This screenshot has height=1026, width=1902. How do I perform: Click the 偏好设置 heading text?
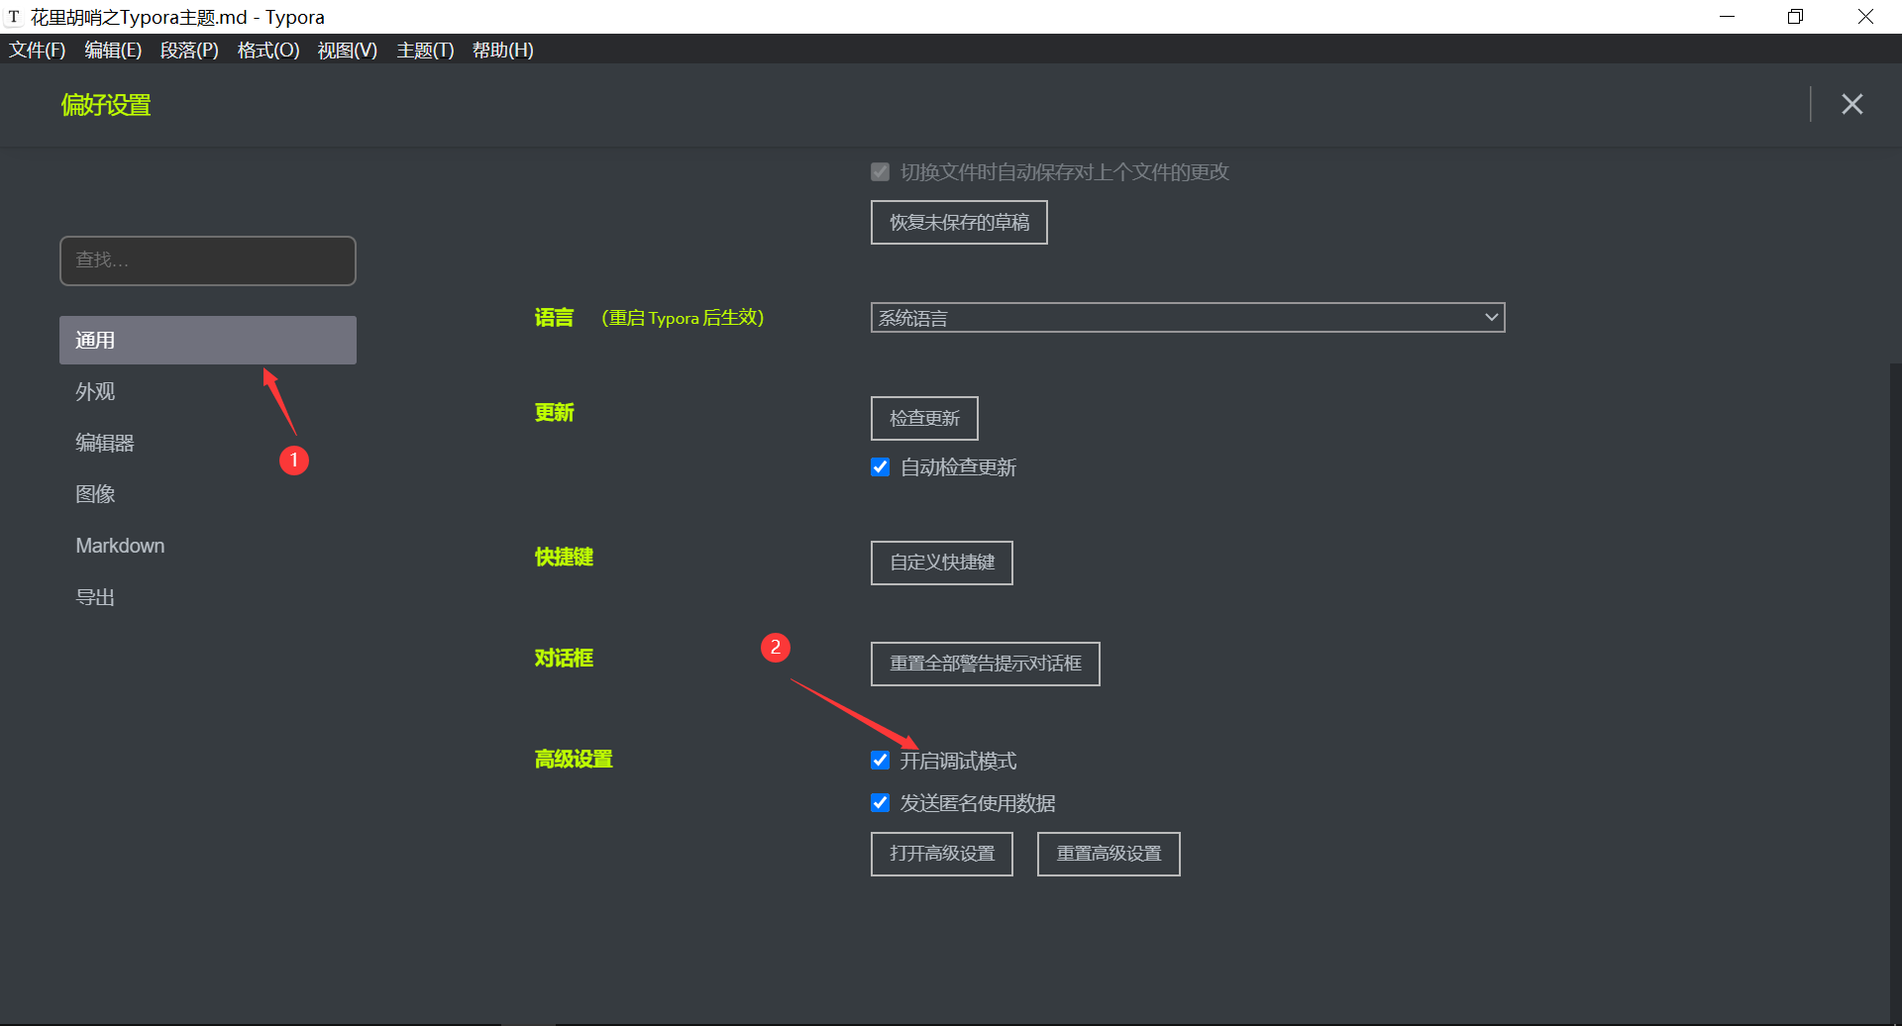coord(106,105)
